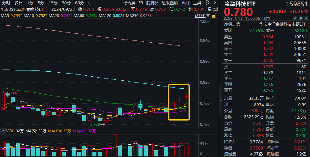This screenshot has height=157, width=310.
Task: Open 综合屏 overview screen
Action: pos(129,3)
